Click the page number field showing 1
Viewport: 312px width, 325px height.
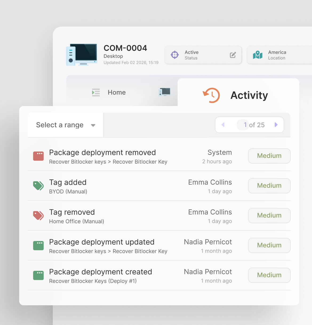pos(243,125)
